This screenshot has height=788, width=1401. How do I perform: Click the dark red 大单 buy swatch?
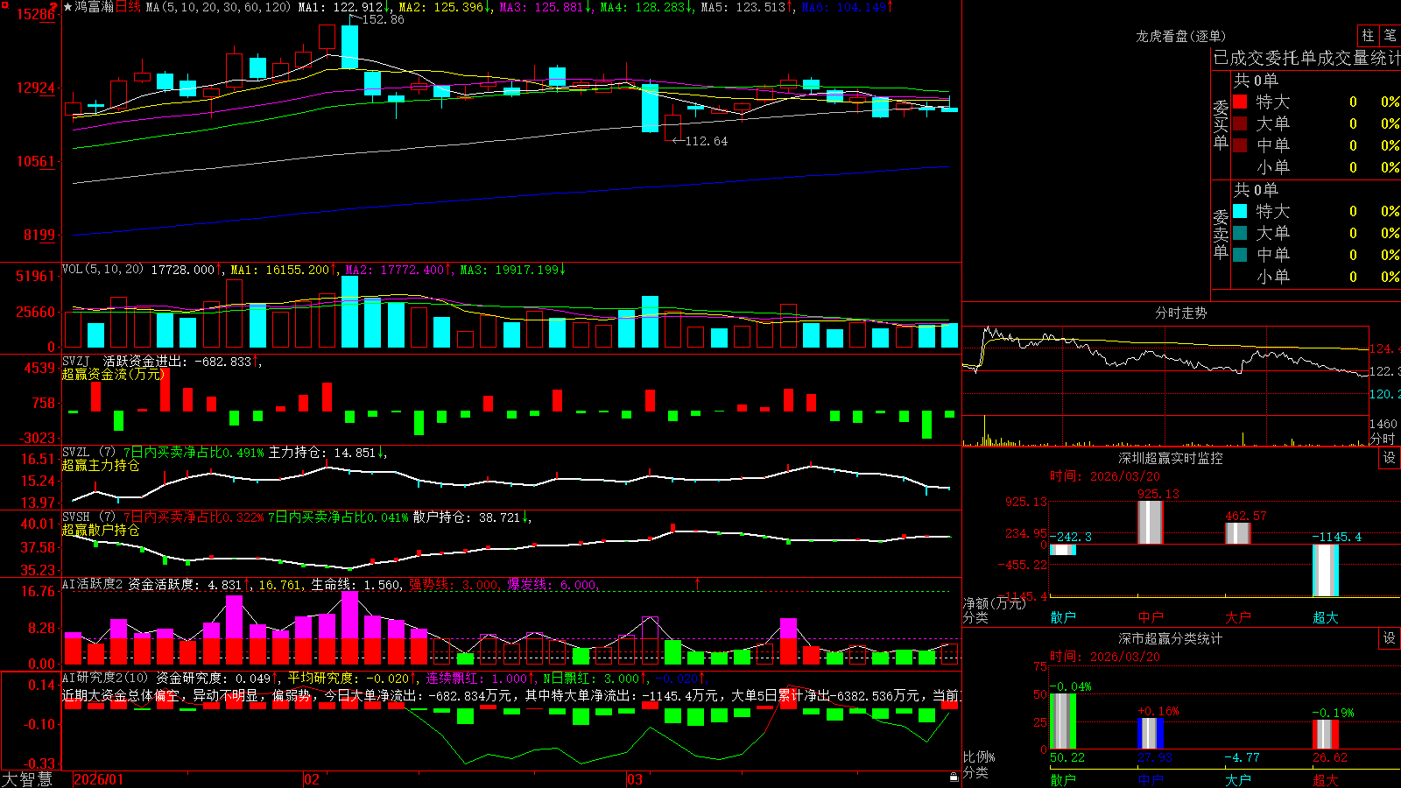tap(1240, 123)
